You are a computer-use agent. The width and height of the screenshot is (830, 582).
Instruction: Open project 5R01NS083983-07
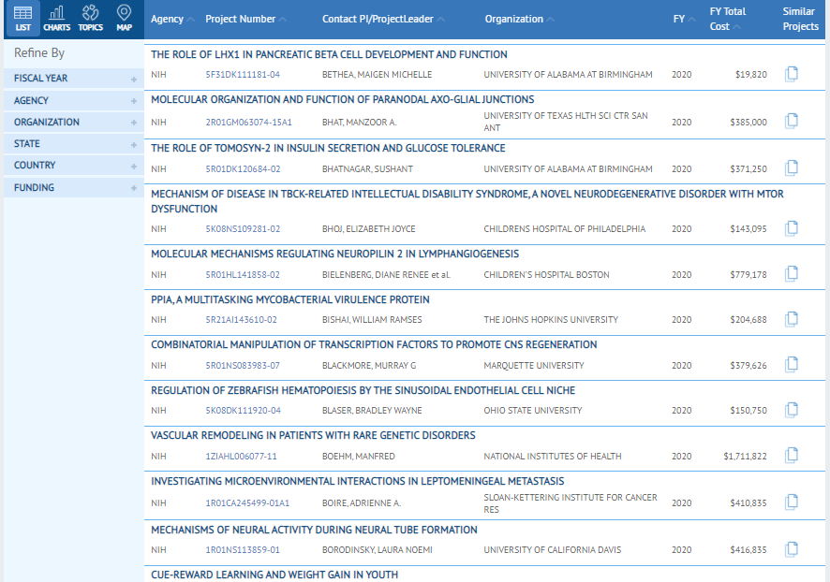tap(243, 366)
